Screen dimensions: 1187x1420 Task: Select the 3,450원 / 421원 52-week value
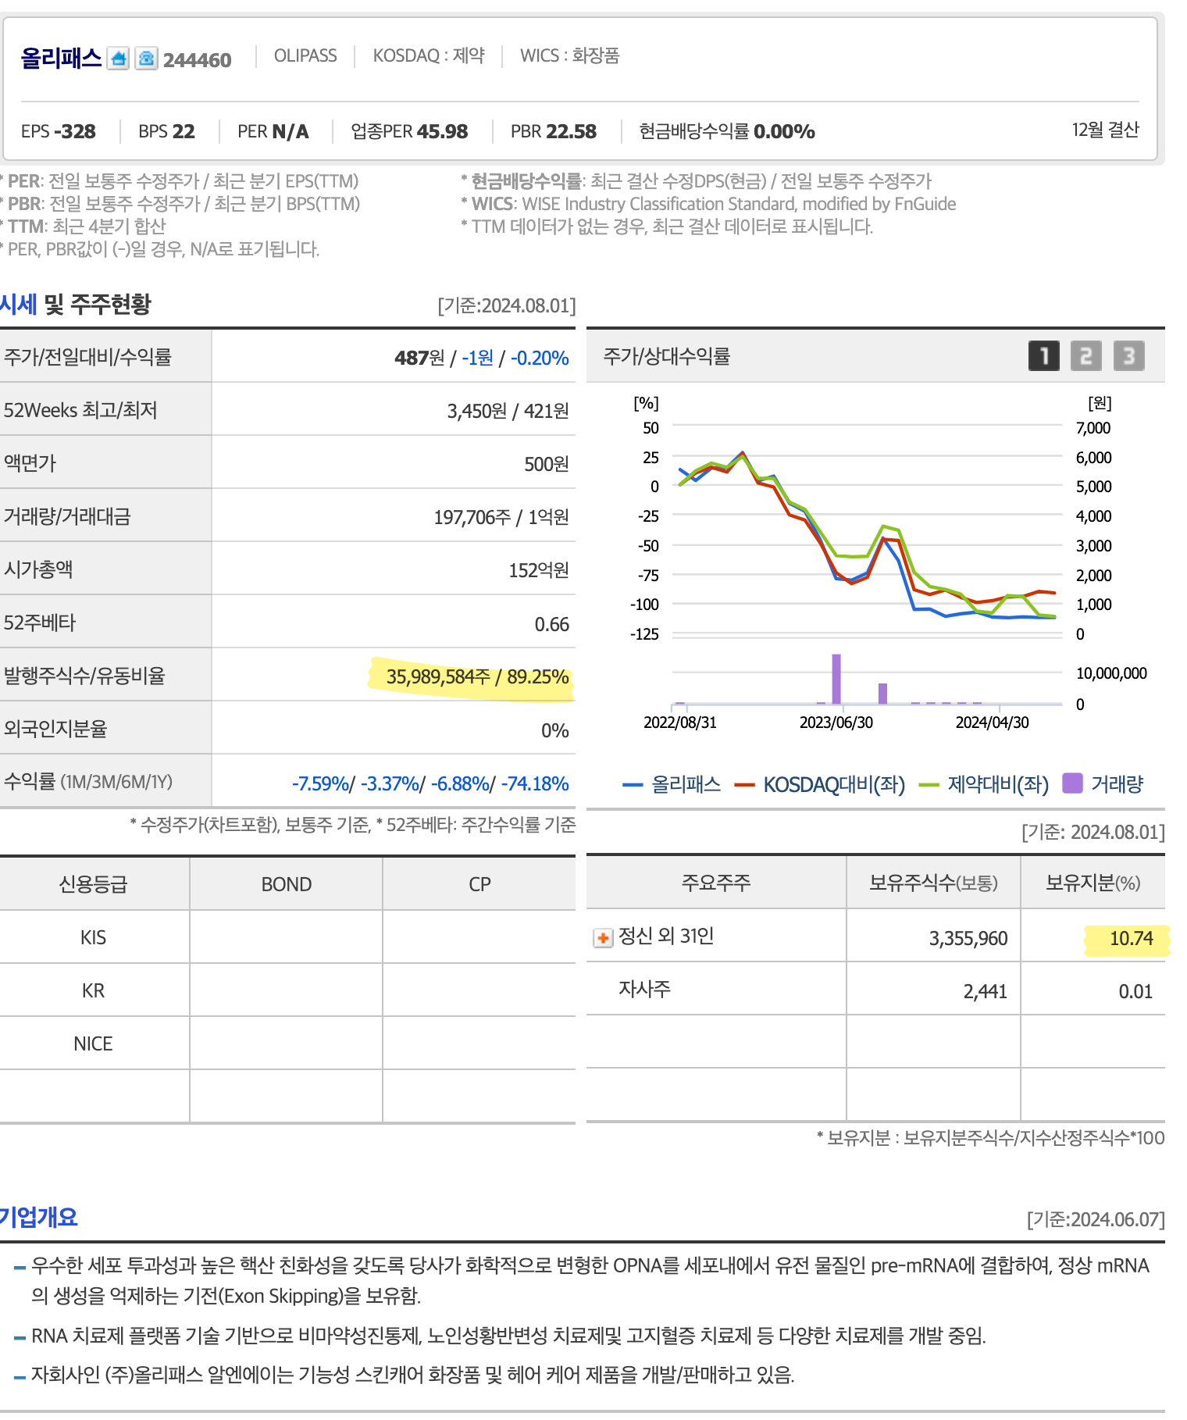click(x=508, y=411)
